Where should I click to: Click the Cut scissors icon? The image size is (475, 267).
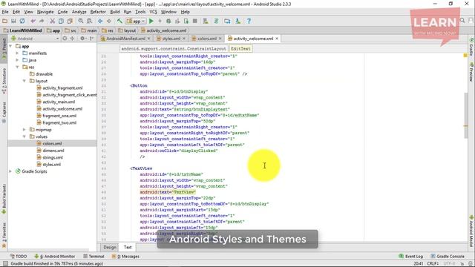tap(53, 21)
